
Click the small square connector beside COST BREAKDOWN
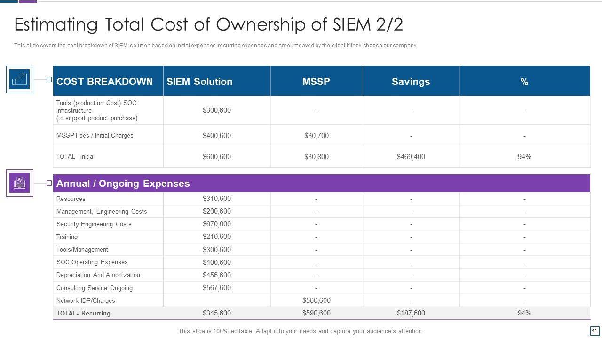point(49,80)
